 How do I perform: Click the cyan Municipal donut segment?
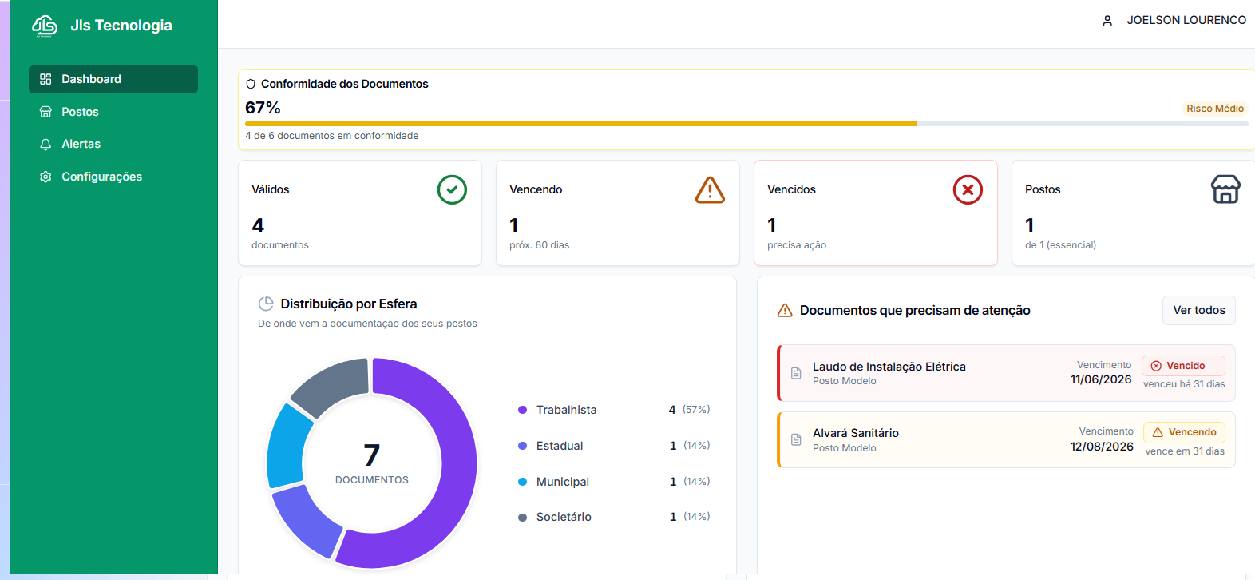click(285, 446)
